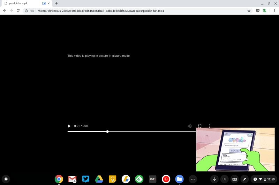Open a new browser tab
The height and width of the screenshot is (185, 279).
tap(56, 3)
